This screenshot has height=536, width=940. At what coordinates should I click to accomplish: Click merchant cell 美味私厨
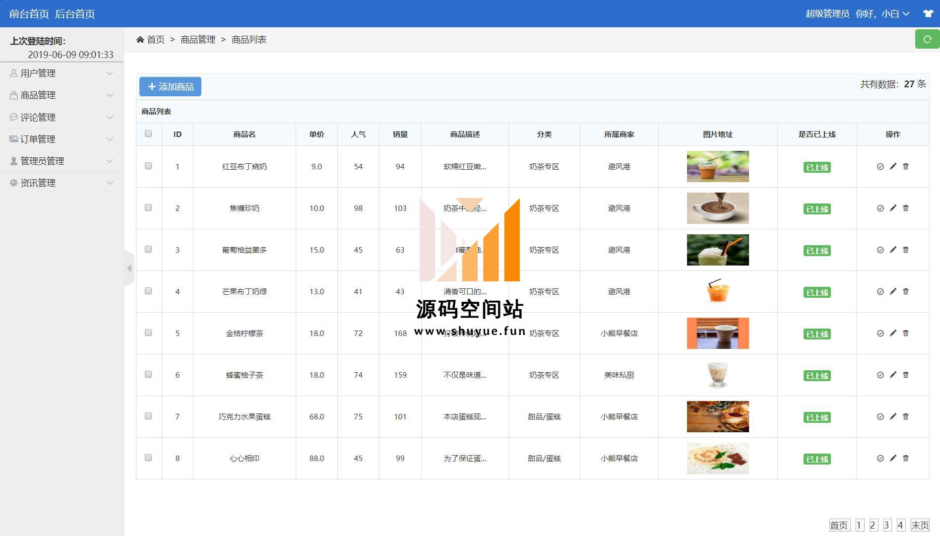(x=619, y=375)
